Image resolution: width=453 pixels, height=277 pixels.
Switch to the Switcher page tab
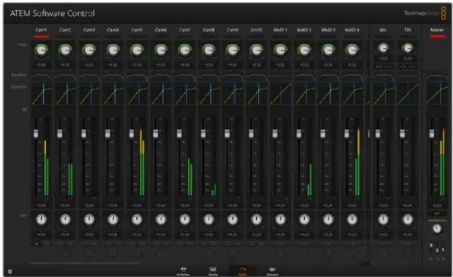pos(183,271)
